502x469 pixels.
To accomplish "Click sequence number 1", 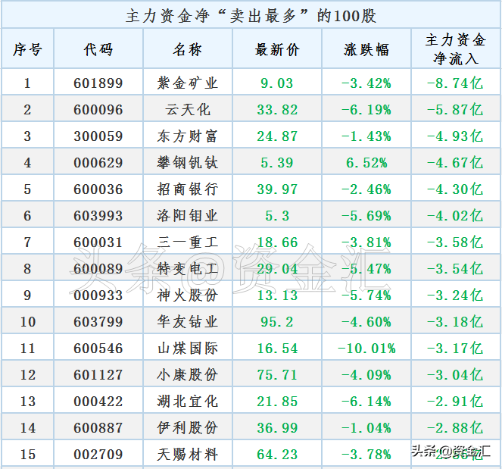I will pos(27,83).
